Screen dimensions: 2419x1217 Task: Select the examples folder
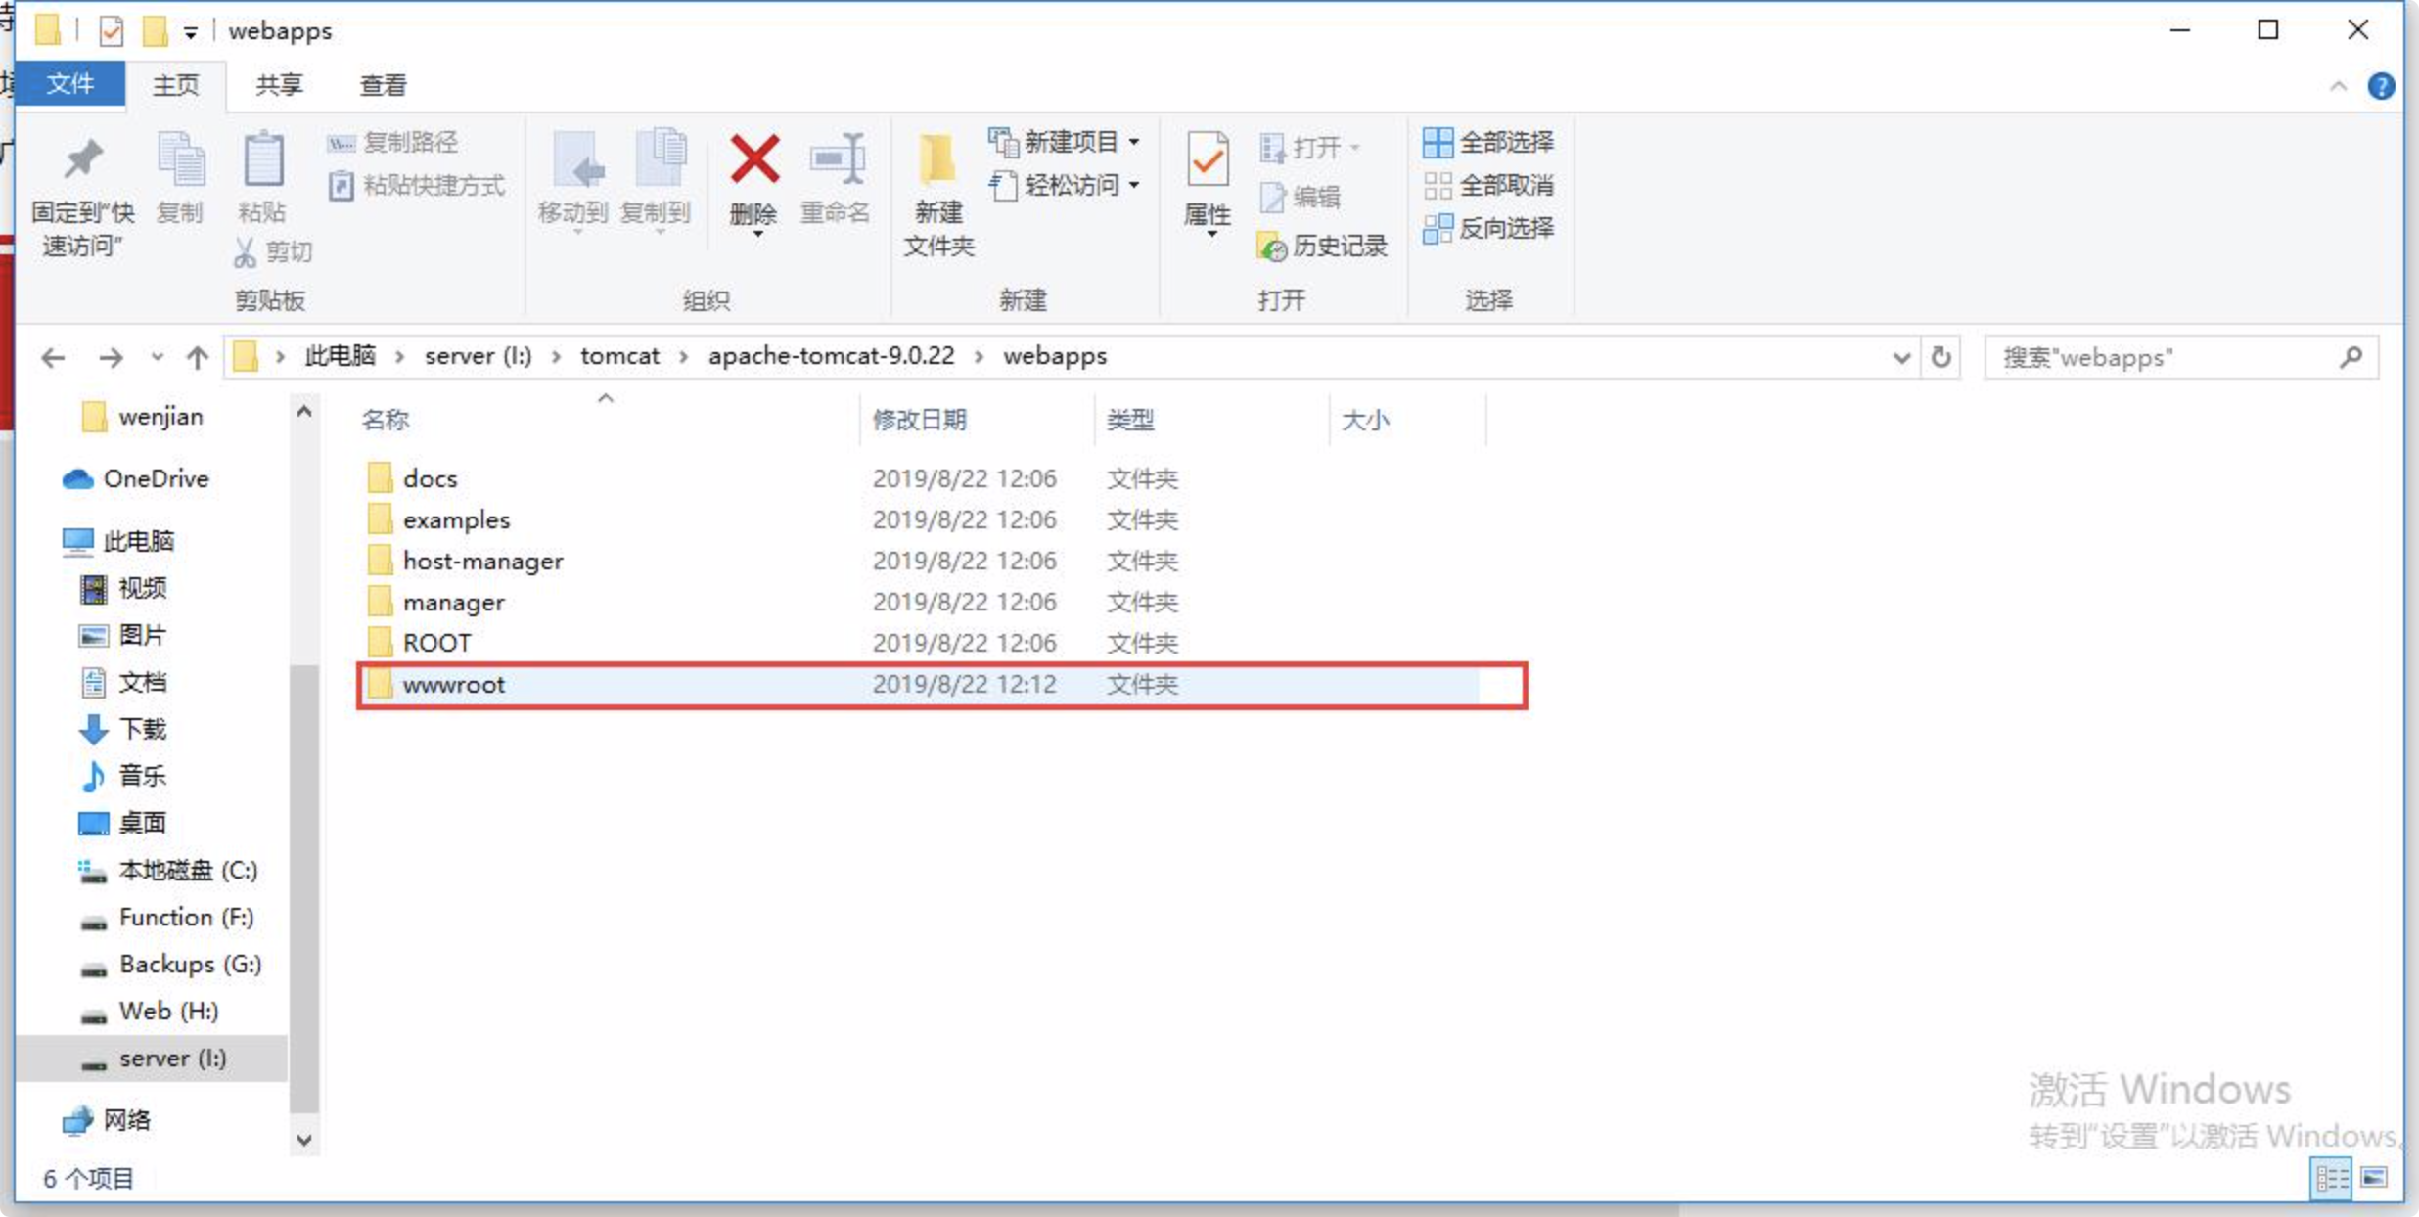click(x=456, y=519)
